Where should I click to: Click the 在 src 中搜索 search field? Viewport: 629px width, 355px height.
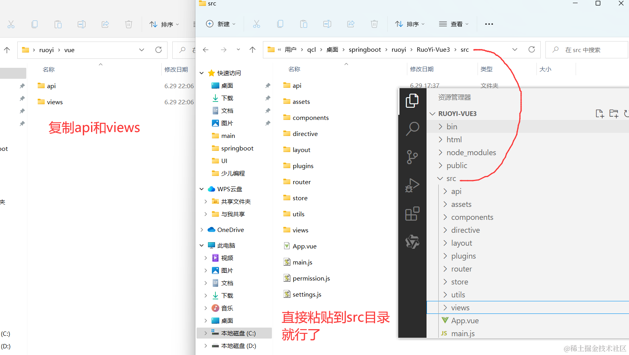click(587, 50)
